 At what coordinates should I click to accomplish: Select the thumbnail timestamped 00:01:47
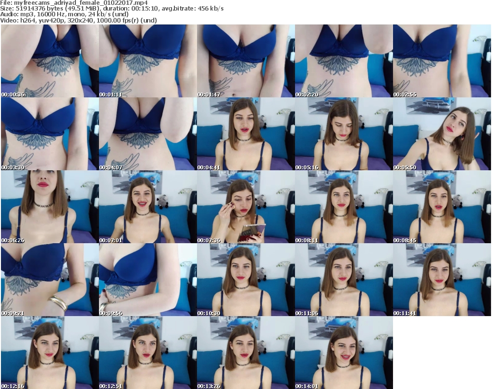pyautogui.click(x=246, y=61)
